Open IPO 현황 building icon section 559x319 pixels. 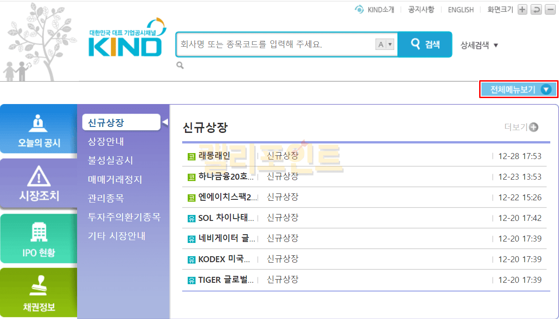coord(39,239)
